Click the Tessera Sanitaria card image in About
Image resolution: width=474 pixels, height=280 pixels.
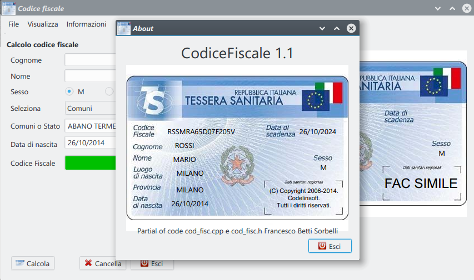tap(237, 148)
